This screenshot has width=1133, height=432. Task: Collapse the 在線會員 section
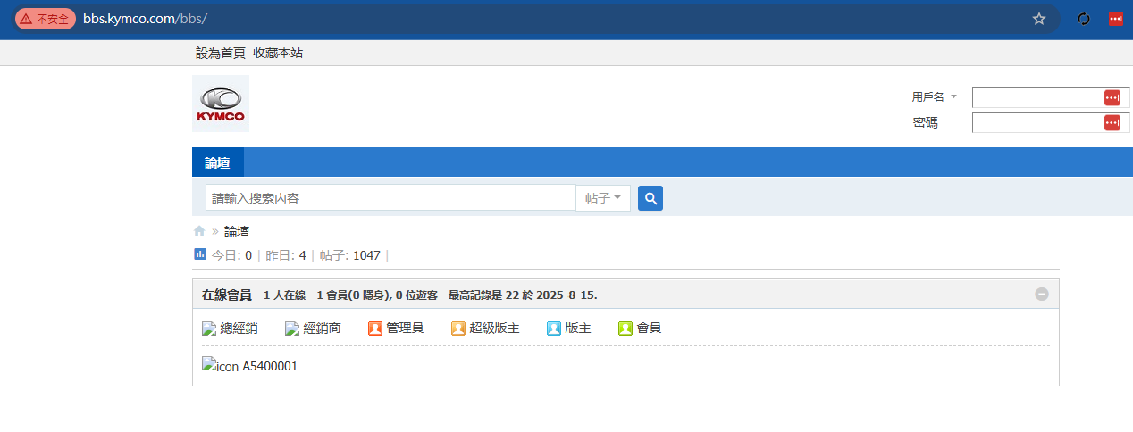[x=1042, y=294]
